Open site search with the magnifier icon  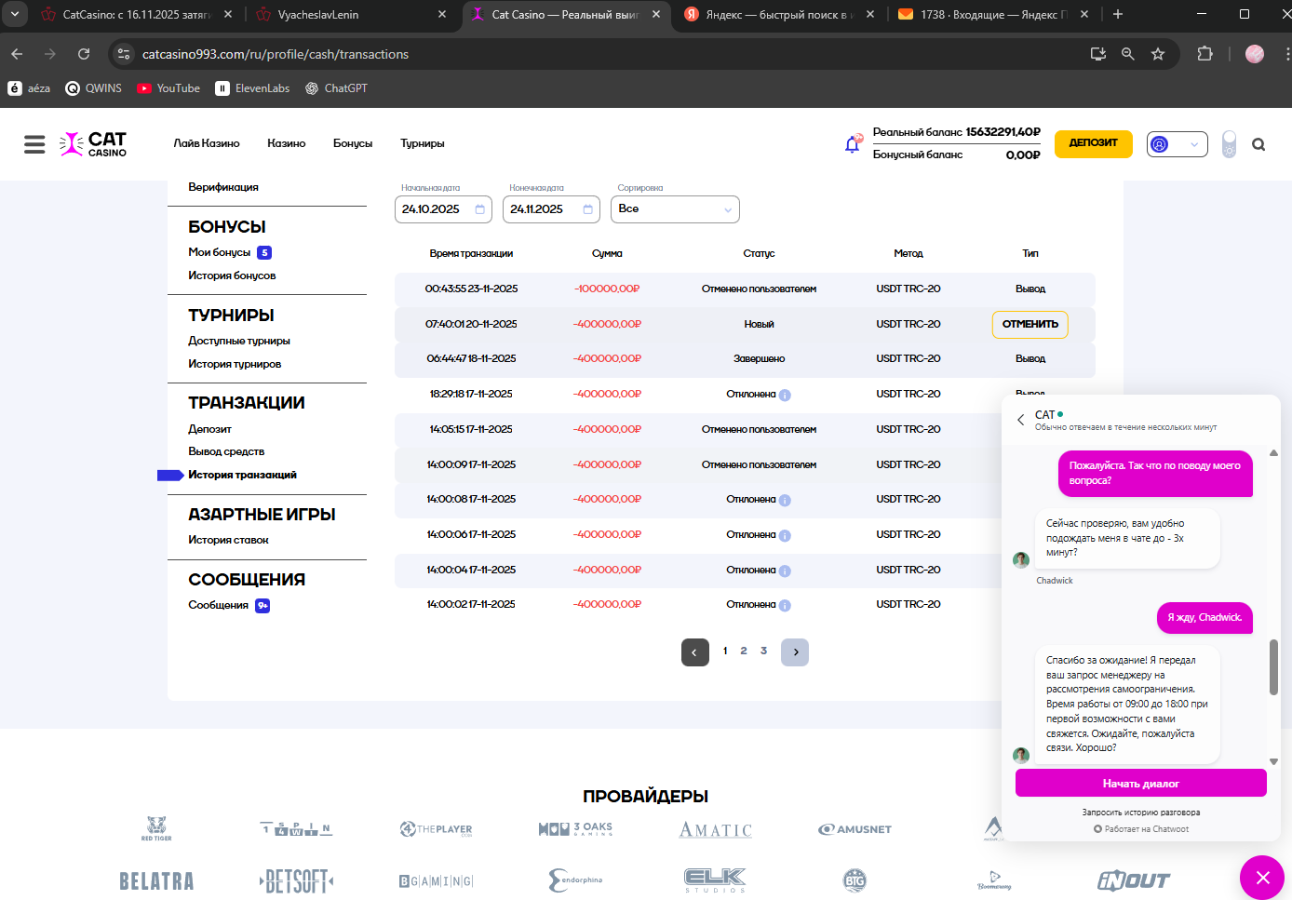point(1258,144)
